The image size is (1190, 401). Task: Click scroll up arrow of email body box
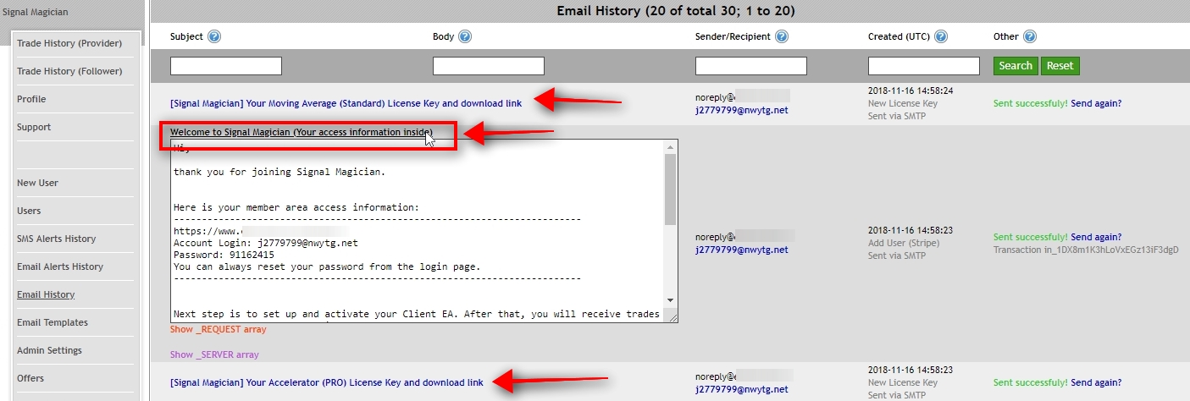click(670, 148)
